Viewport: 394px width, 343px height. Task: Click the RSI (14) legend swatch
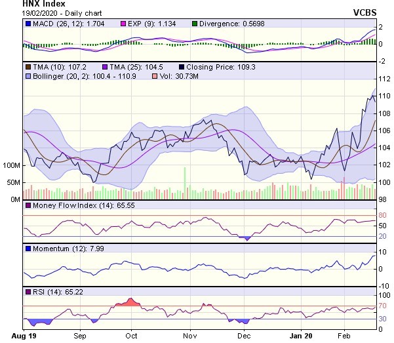point(28,291)
